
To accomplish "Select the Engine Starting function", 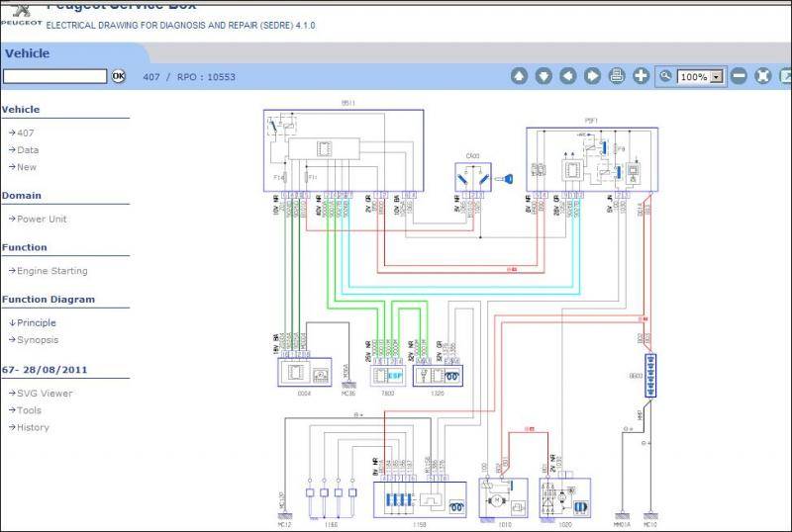I will 51,271.
